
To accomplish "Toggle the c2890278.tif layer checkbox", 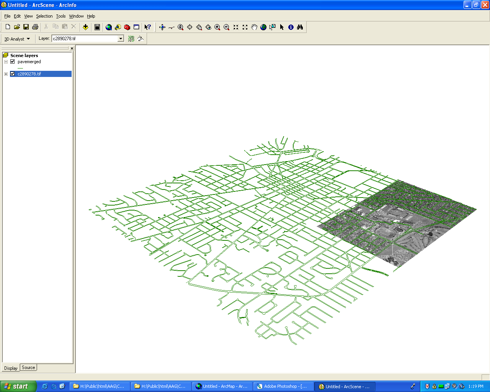I will (13, 74).
